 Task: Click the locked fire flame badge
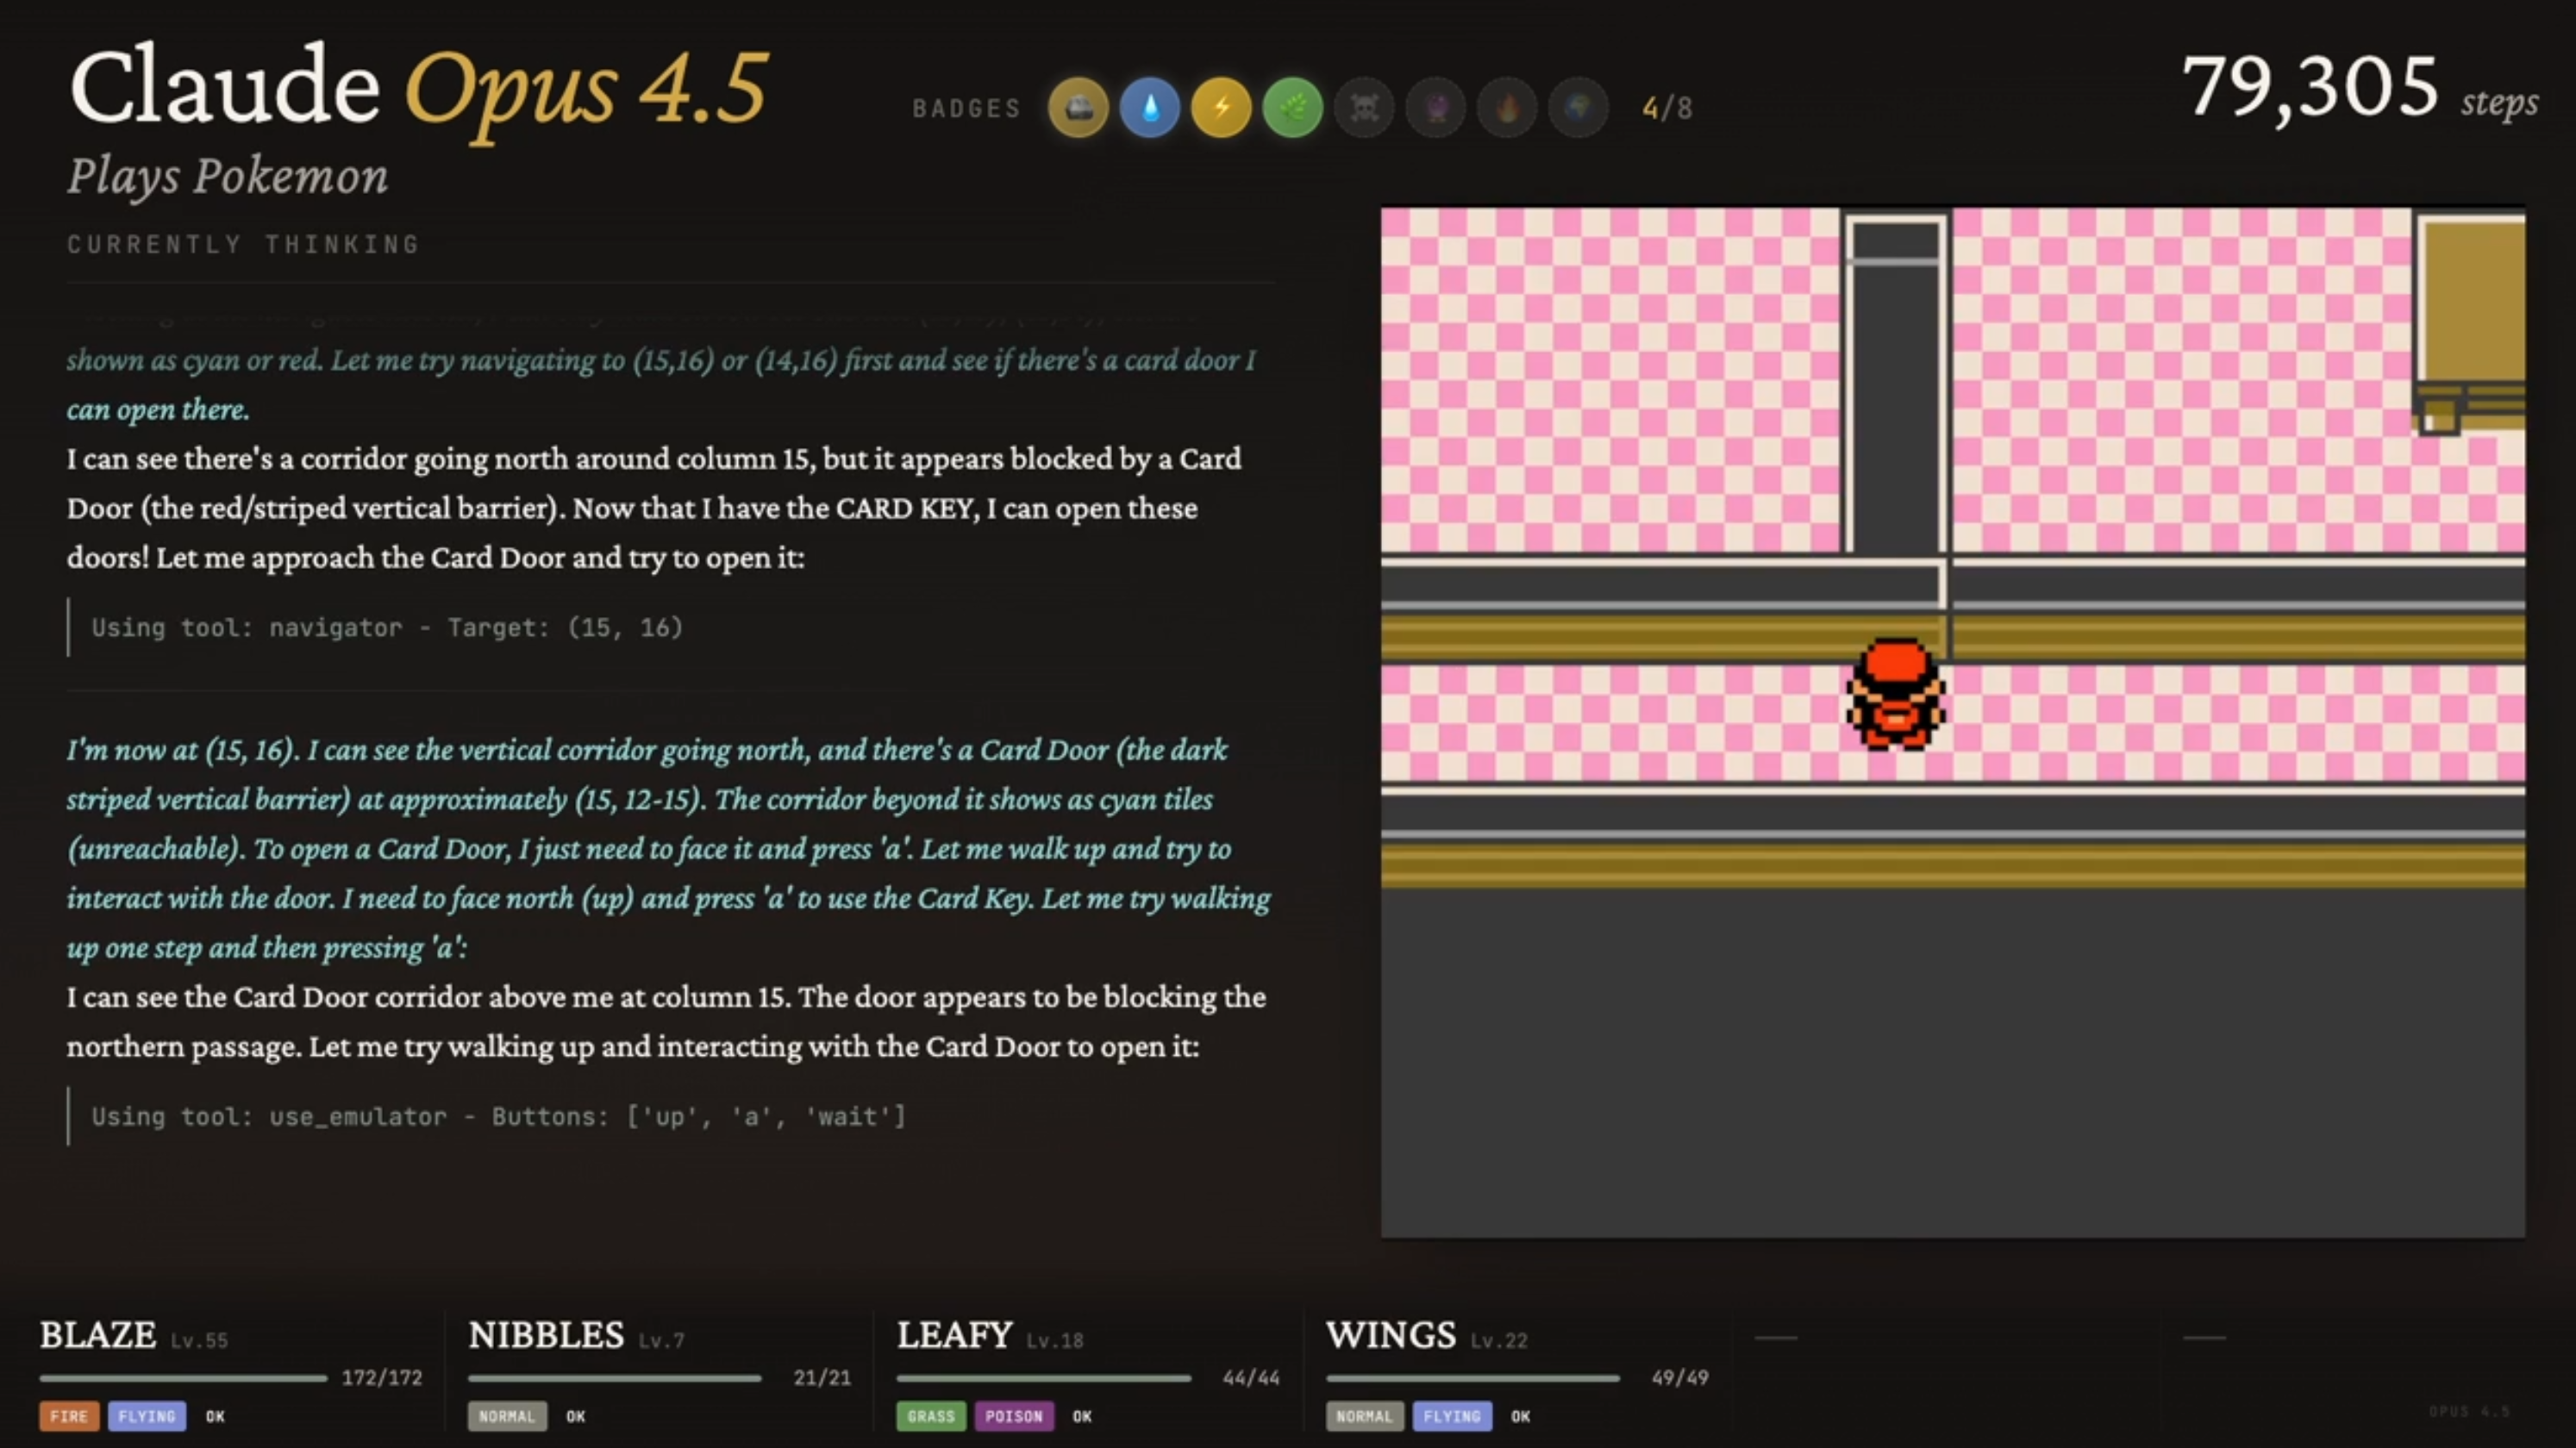pyautogui.click(x=1507, y=107)
